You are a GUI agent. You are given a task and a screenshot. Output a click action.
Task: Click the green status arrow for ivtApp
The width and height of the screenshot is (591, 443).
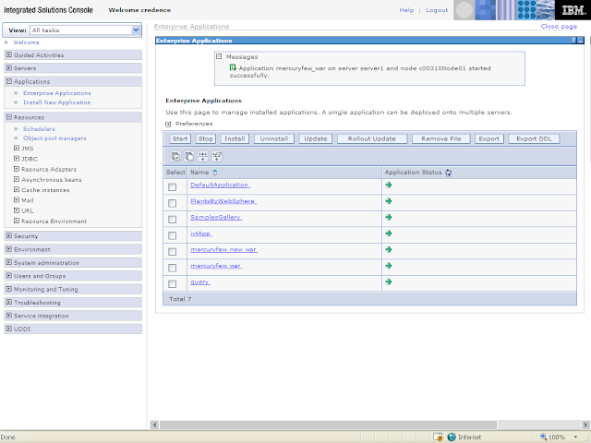coord(389,233)
